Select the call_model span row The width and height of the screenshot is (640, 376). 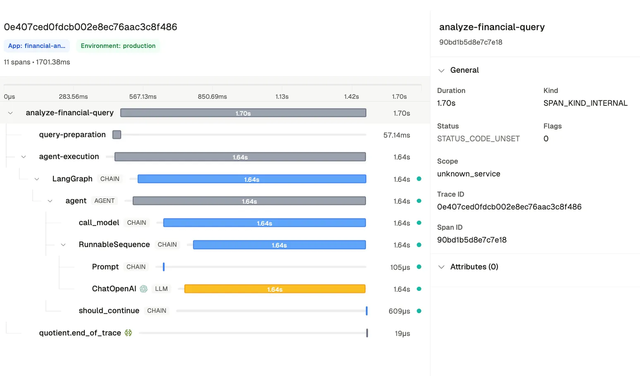point(215,223)
